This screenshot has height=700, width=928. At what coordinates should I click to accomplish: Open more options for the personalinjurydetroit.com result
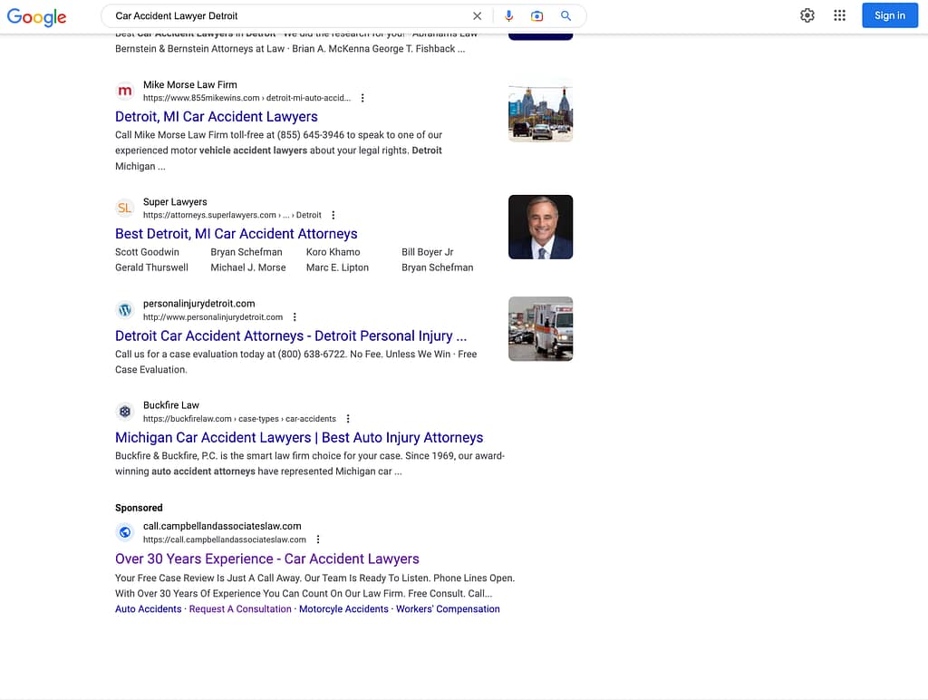295,316
